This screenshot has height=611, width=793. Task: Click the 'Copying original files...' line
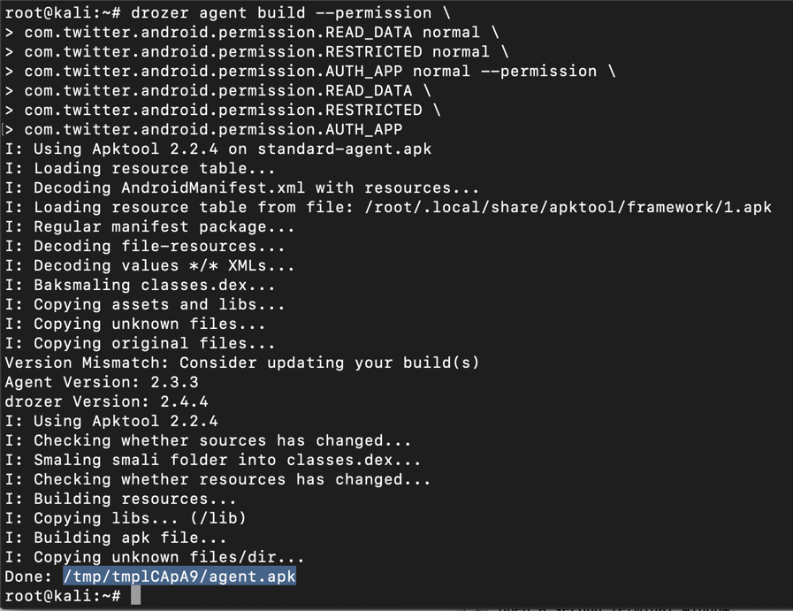coord(140,343)
